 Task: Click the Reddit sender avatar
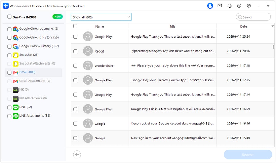[x=88, y=51]
